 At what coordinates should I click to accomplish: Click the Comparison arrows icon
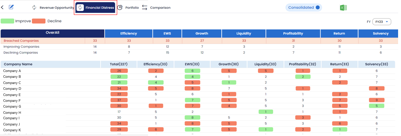145,7
